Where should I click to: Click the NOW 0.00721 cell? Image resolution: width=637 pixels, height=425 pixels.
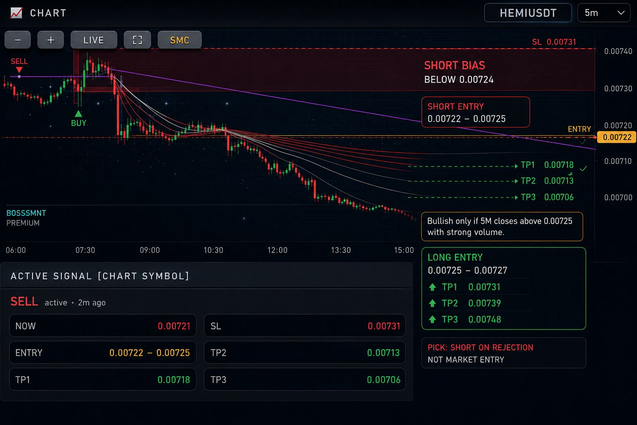coord(103,326)
